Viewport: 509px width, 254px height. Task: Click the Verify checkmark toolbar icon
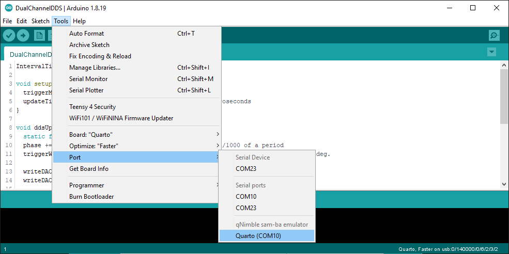coord(9,35)
